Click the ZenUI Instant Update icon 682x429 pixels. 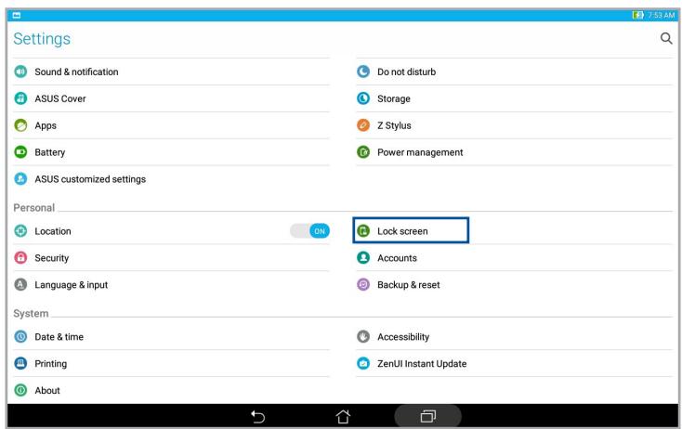363,363
